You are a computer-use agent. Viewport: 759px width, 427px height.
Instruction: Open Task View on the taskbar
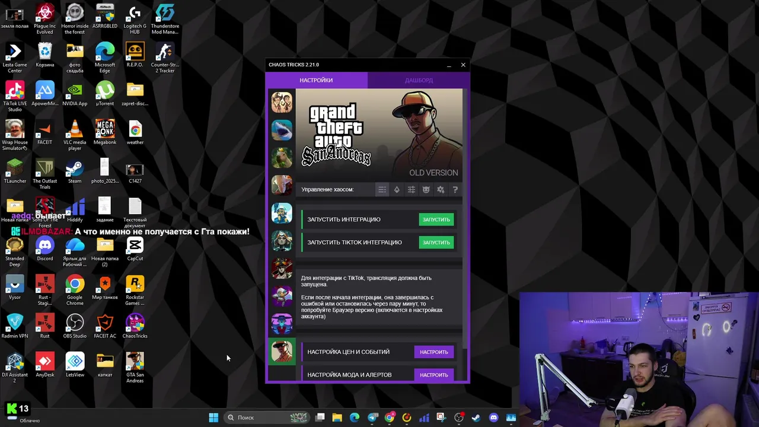click(320, 418)
